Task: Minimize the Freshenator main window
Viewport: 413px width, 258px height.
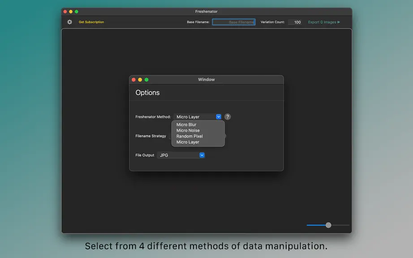Action: point(71,12)
